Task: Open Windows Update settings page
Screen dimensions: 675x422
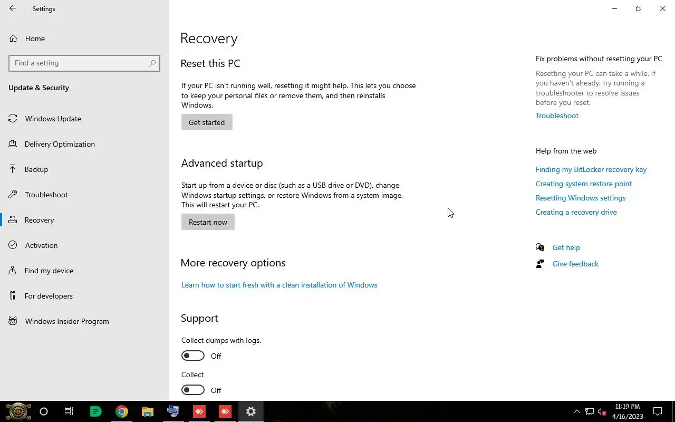Action: click(x=84, y=119)
